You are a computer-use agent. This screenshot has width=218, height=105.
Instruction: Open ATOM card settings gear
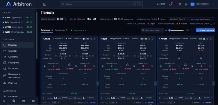[160, 98]
